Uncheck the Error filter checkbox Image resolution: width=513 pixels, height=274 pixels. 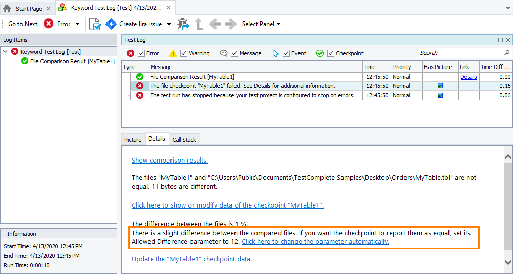(141, 53)
